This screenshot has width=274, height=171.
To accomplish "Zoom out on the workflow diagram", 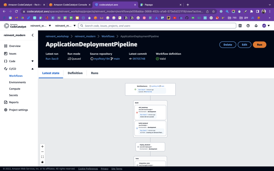I will [42, 151].
